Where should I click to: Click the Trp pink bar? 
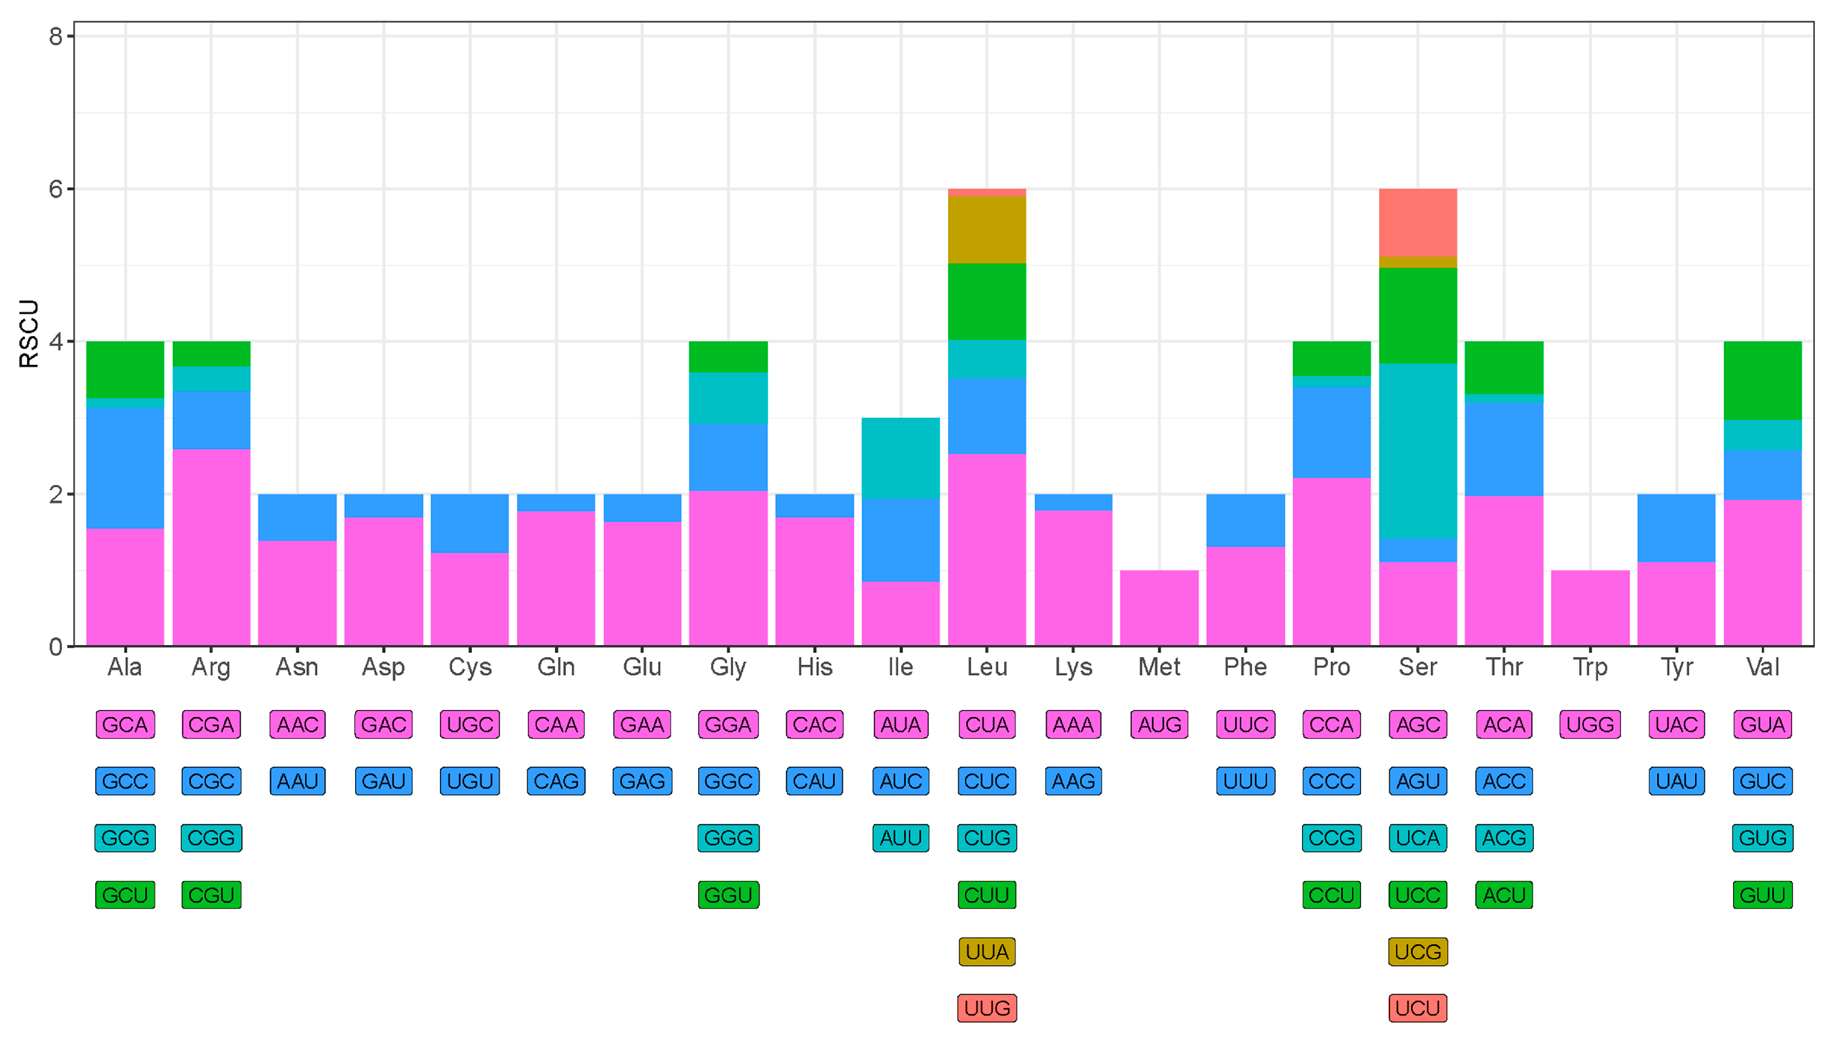(x=1590, y=608)
